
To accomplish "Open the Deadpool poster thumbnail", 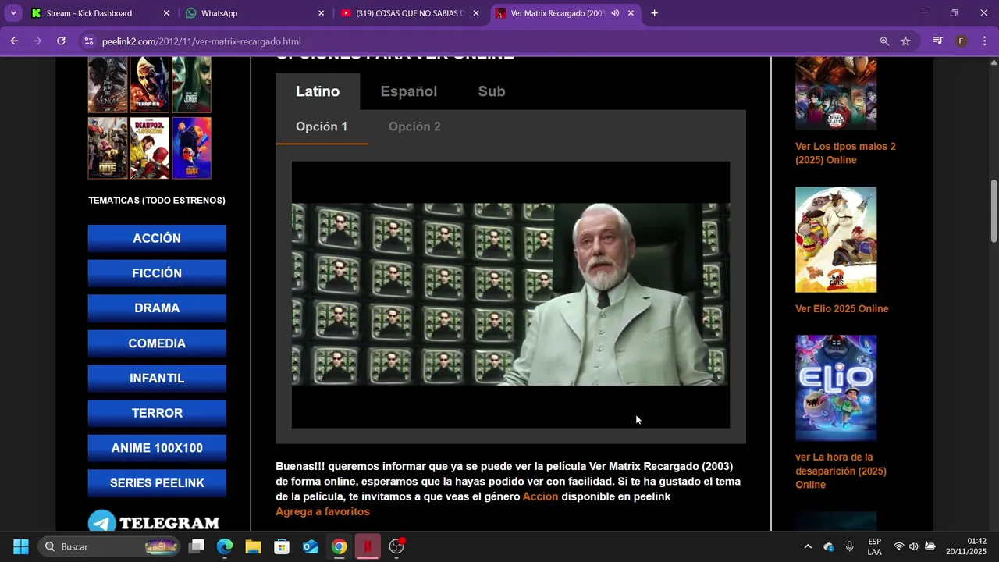I will tap(149, 148).
